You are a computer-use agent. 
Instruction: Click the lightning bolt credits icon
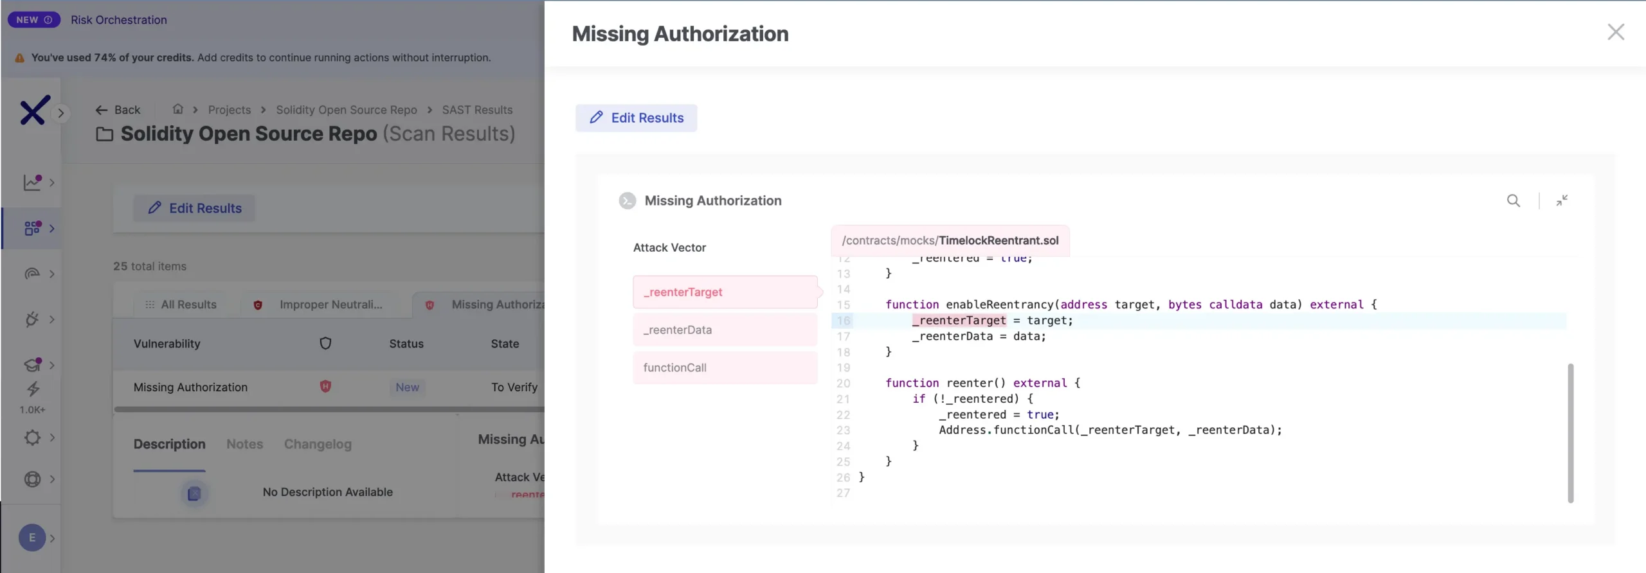(33, 389)
